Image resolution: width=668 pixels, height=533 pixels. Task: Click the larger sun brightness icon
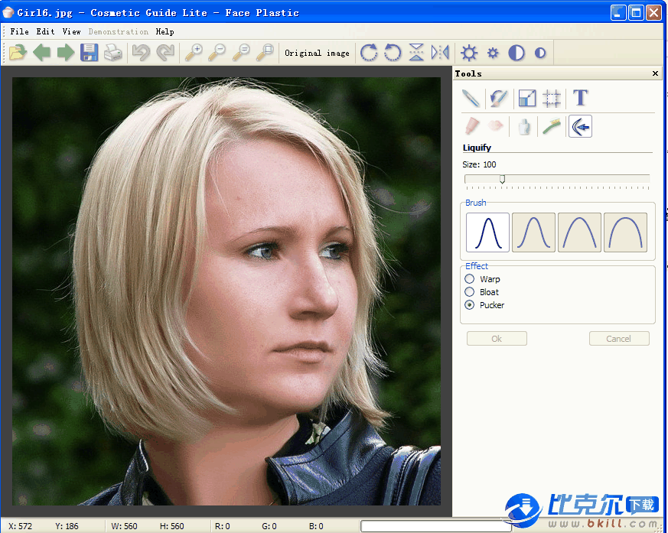[x=469, y=53]
